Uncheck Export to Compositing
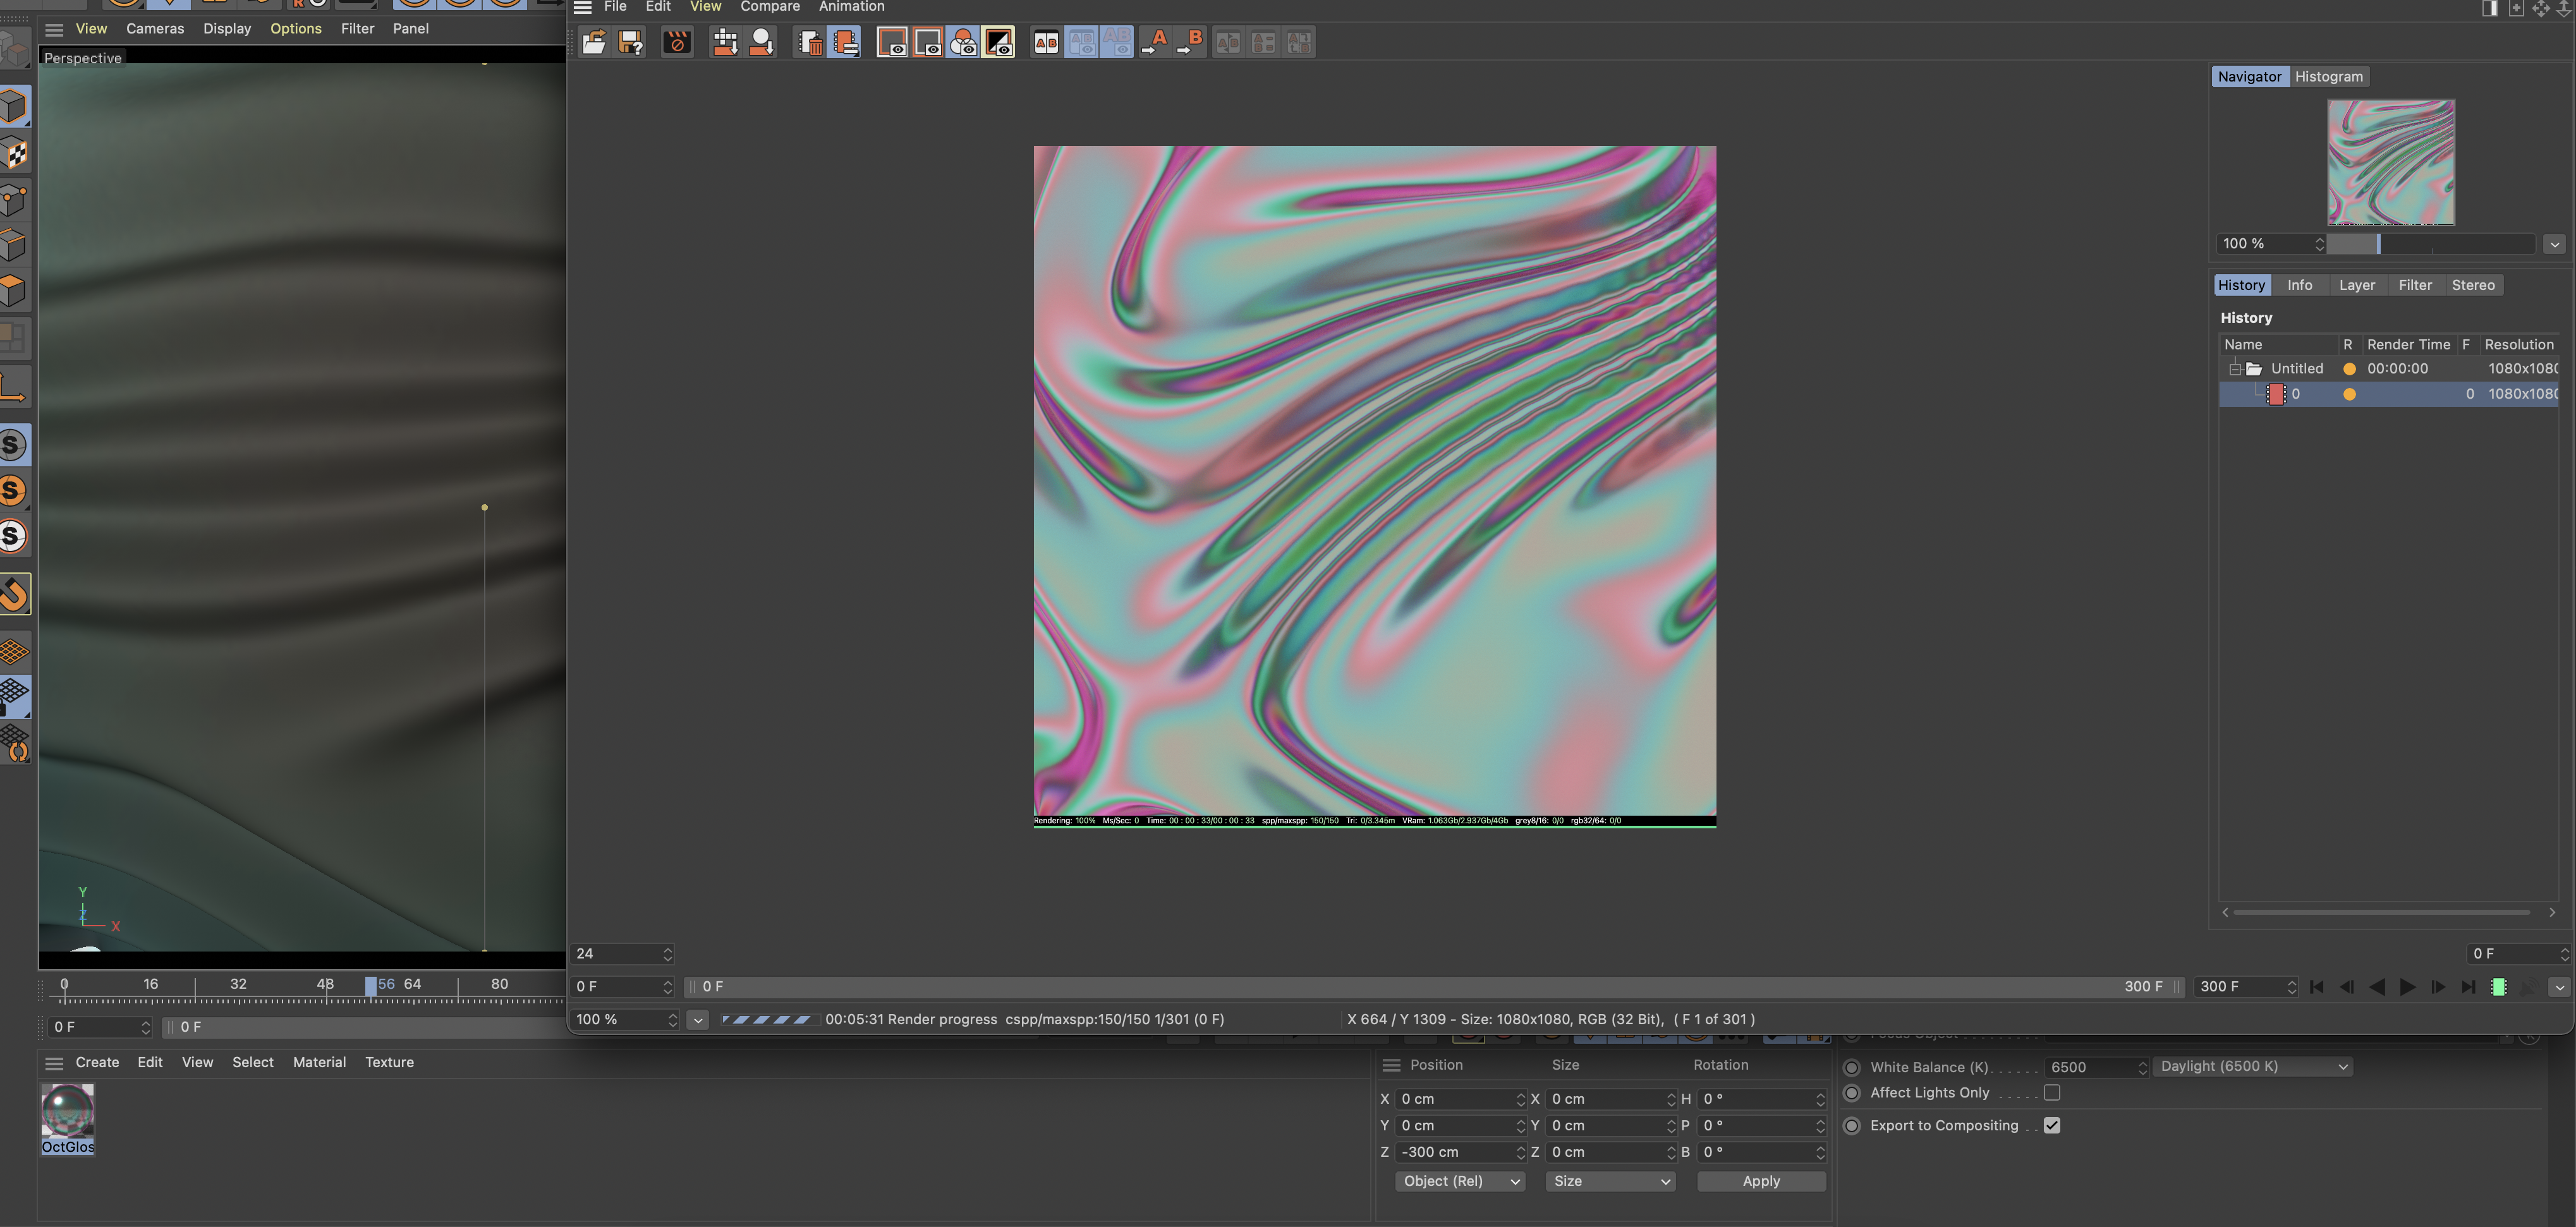The height and width of the screenshot is (1227, 2576). coord(2052,1126)
